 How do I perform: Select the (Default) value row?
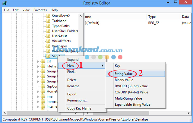pos(138,23)
